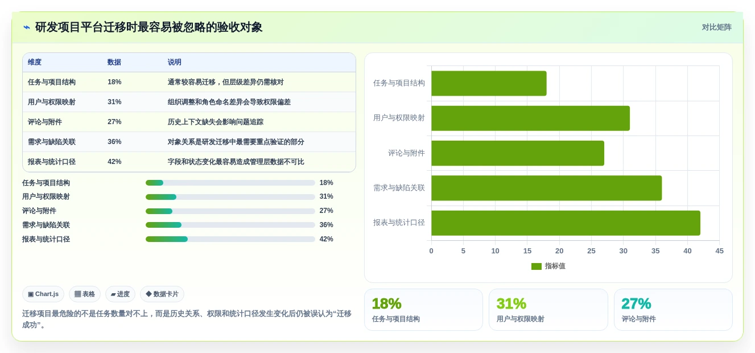
Task: Click table cell 评论与附件
Action: coord(45,122)
